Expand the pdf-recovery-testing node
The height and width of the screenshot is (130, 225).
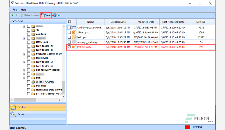(24, 70)
